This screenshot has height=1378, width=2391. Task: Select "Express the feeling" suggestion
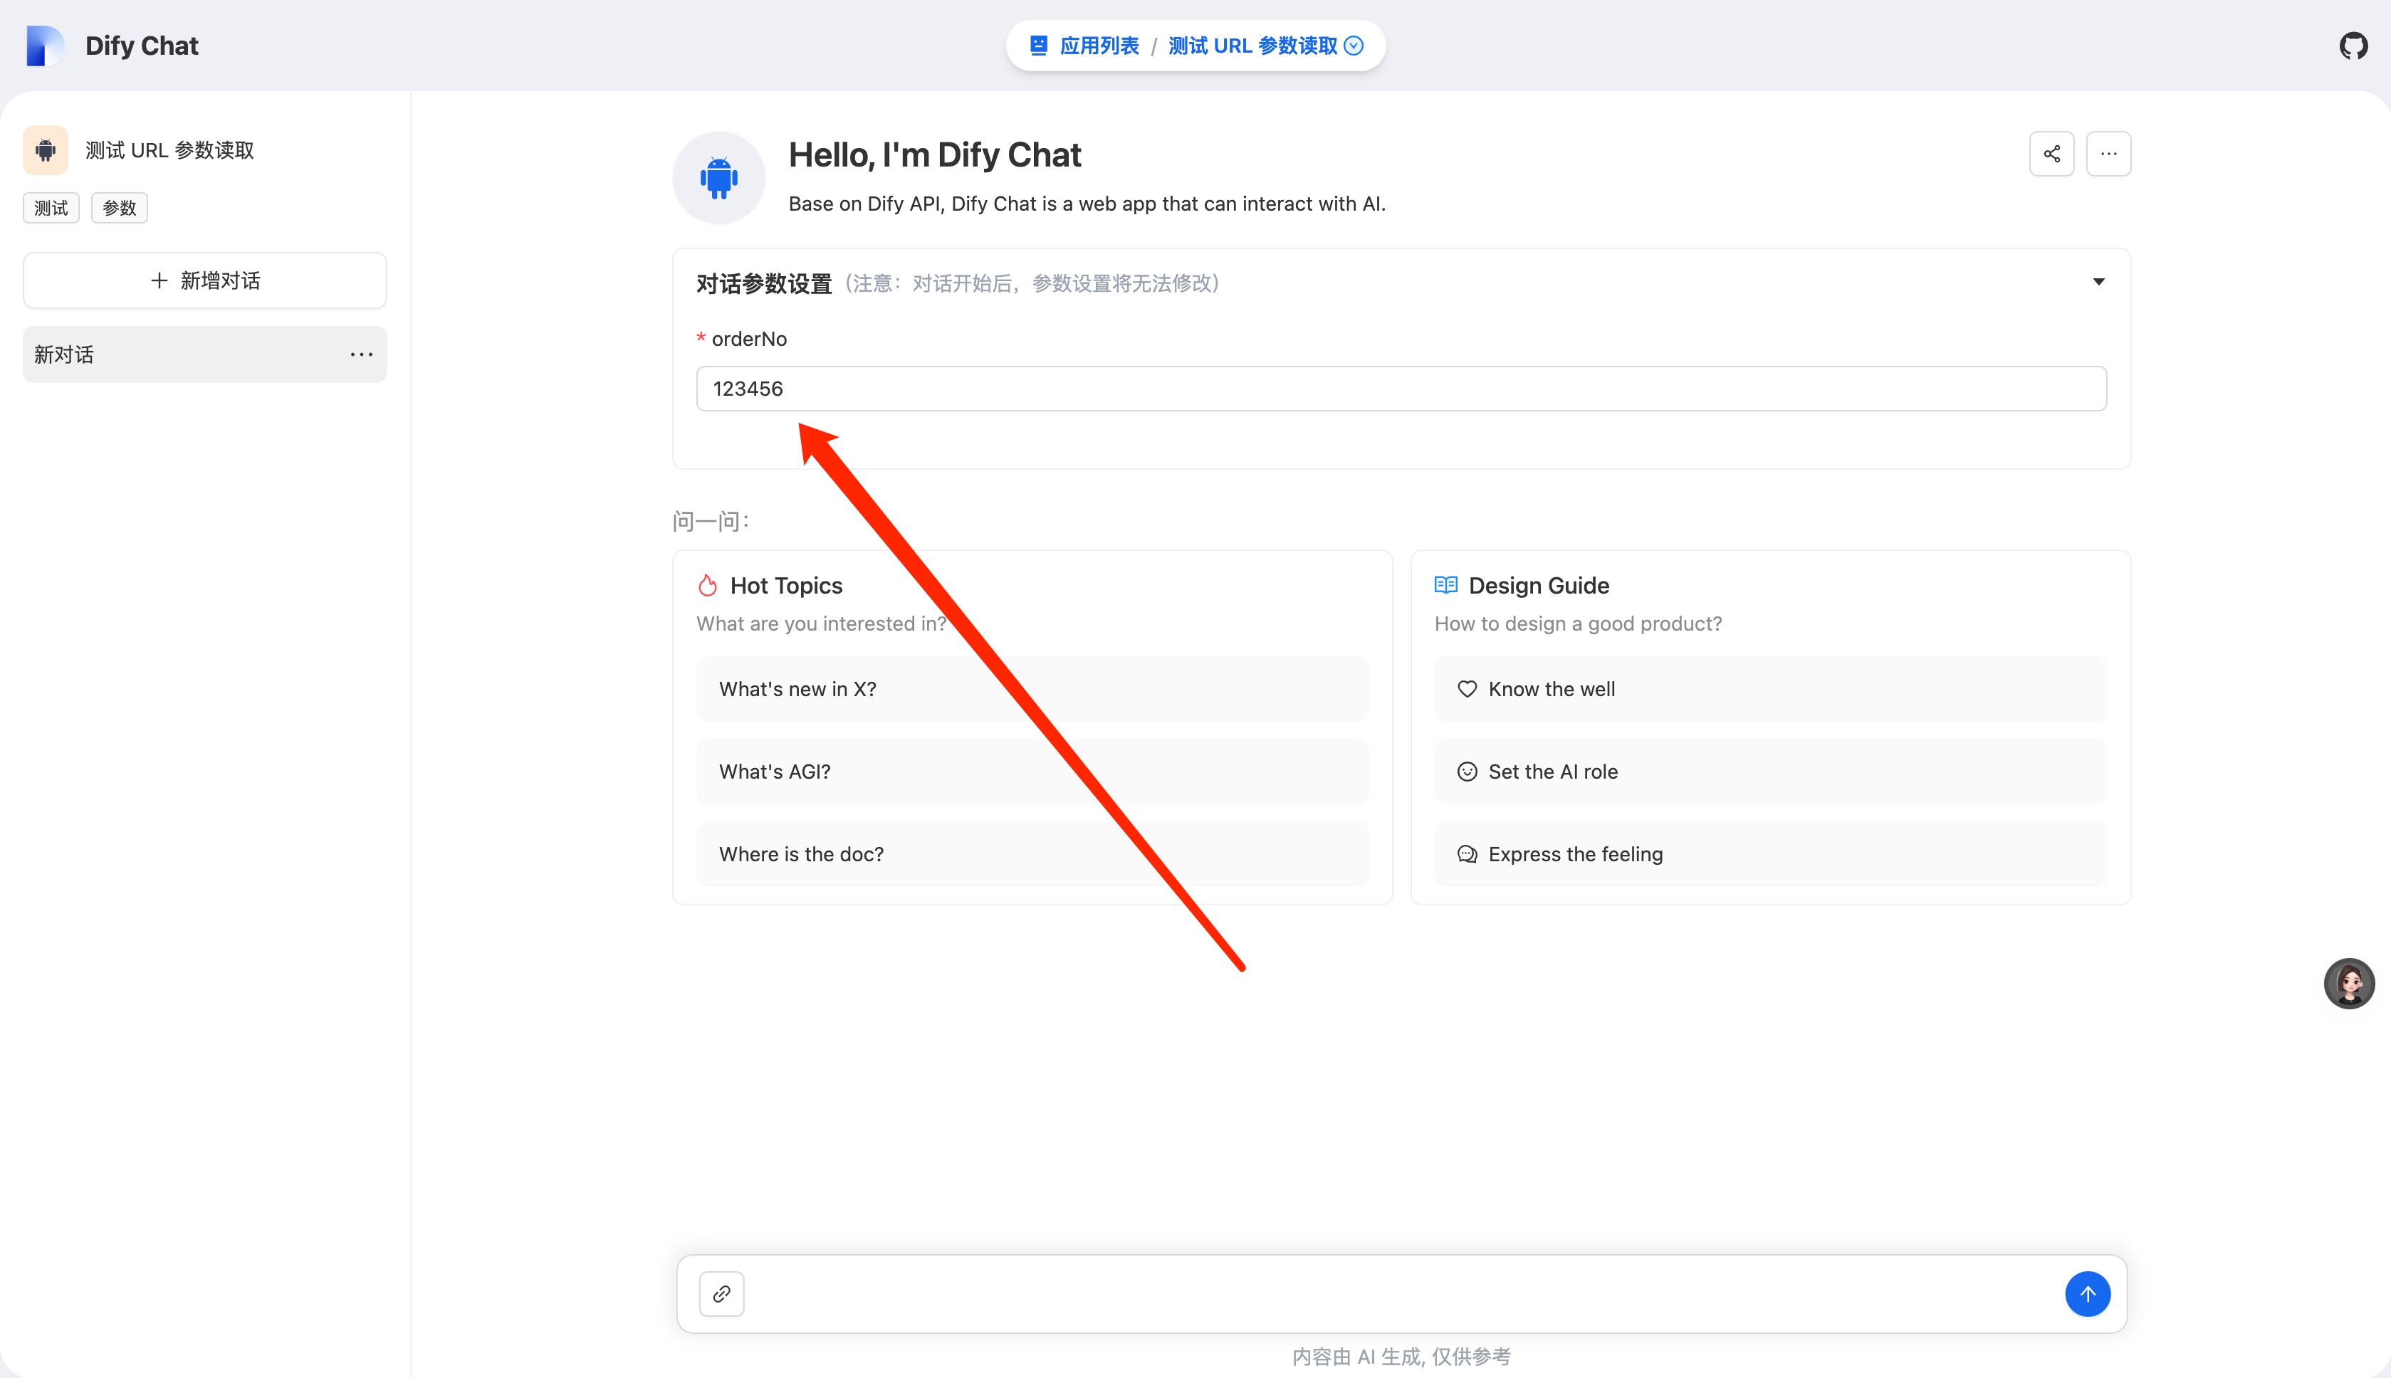point(1770,853)
